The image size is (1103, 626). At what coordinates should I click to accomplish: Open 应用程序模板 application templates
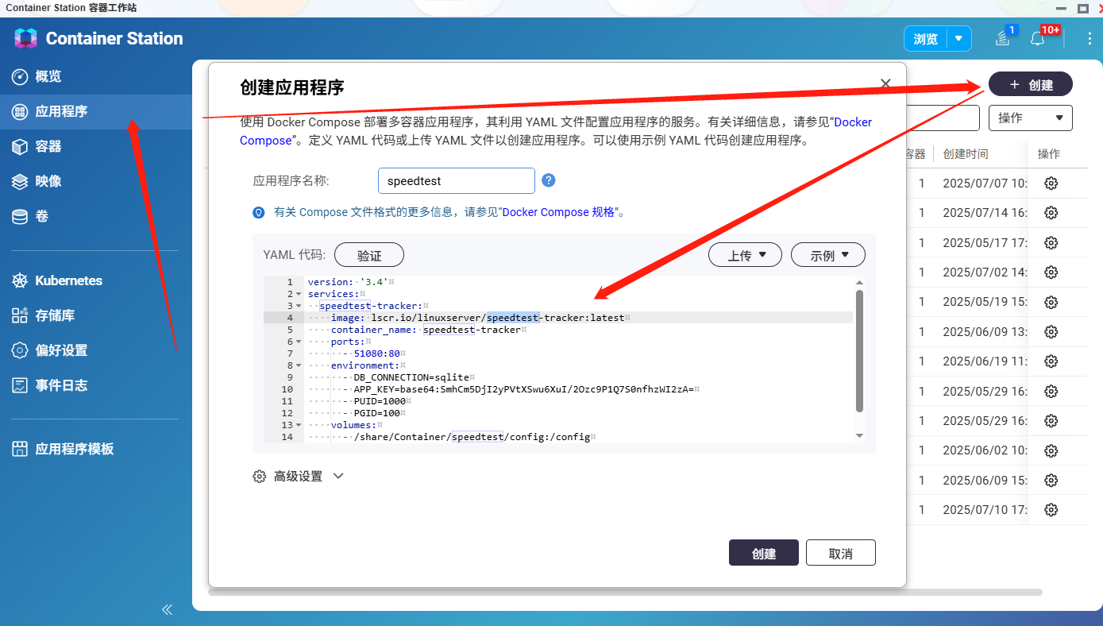pos(75,449)
